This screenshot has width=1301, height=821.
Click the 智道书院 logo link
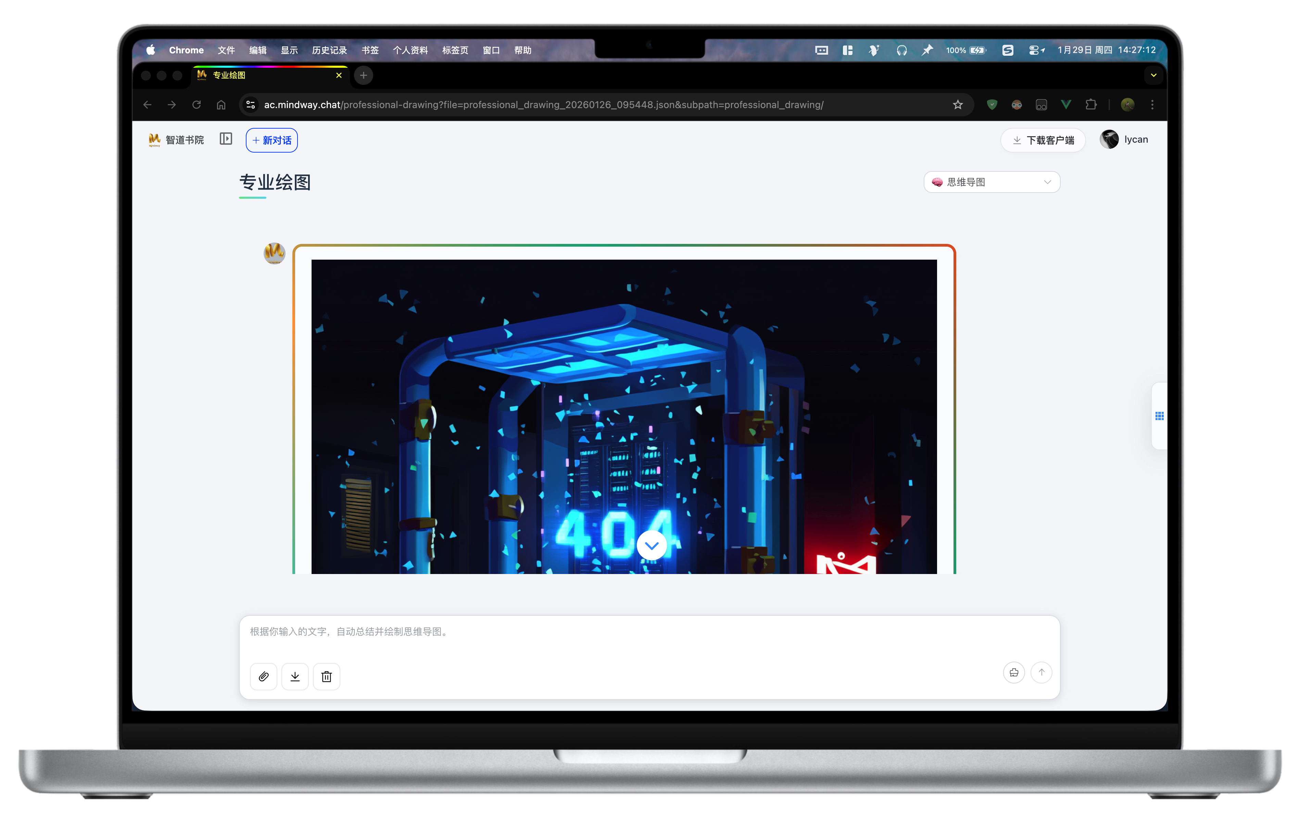point(176,140)
